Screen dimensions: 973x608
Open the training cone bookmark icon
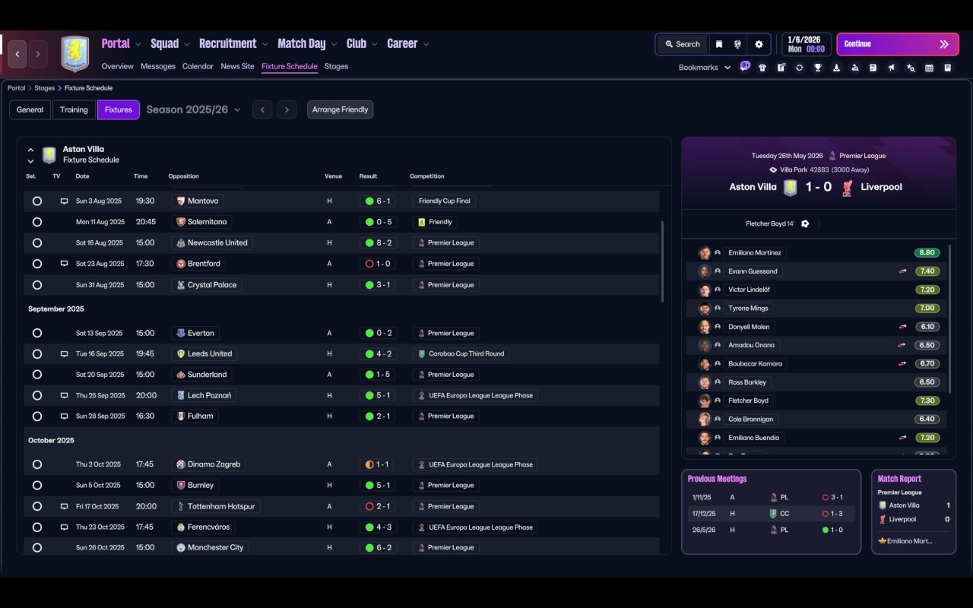coord(836,68)
